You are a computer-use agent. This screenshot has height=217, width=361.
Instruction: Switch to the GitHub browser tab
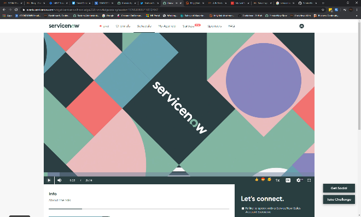pos(307,3)
